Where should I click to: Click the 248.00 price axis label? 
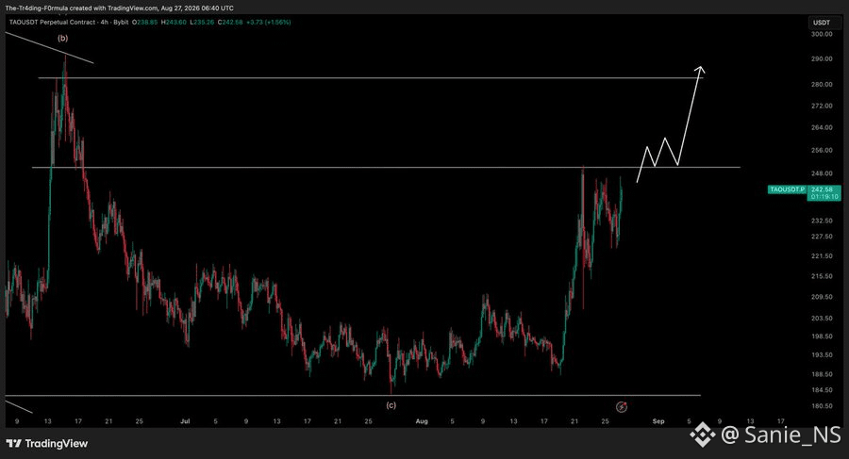pos(822,173)
